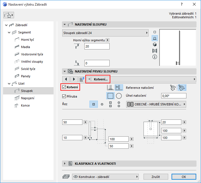Select Sloupek in tree
Screen dimensions: 201x183
(28, 91)
